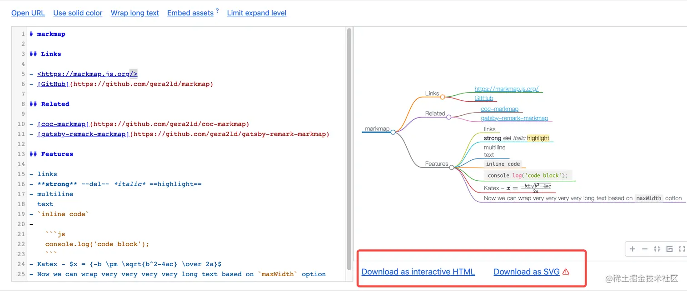Image resolution: width=687 pixels, height=292 pixels.
Task: Click the console.log code block node
Action: 528,175
